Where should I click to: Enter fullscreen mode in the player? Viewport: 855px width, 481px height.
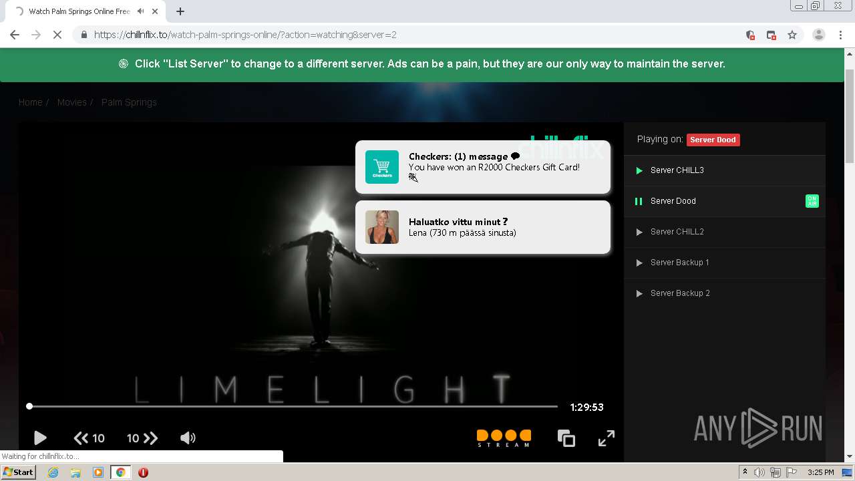[x=606, y=438]
